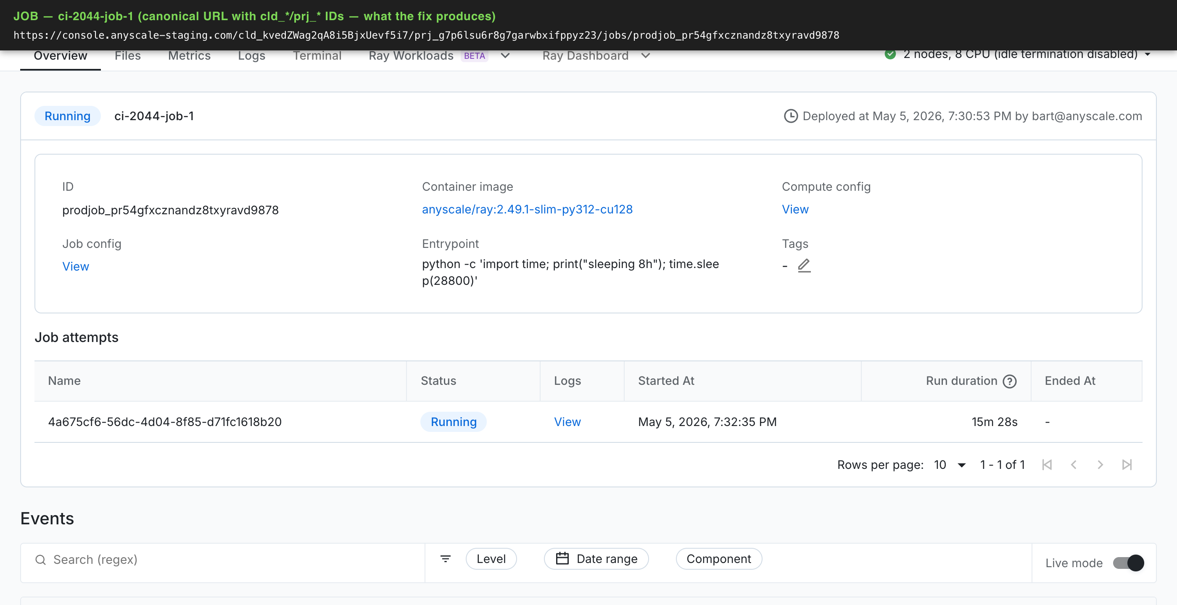1177x605 pixels.
Task: Click the BETA badge on Ray Workloads
Action: [474, 56]
